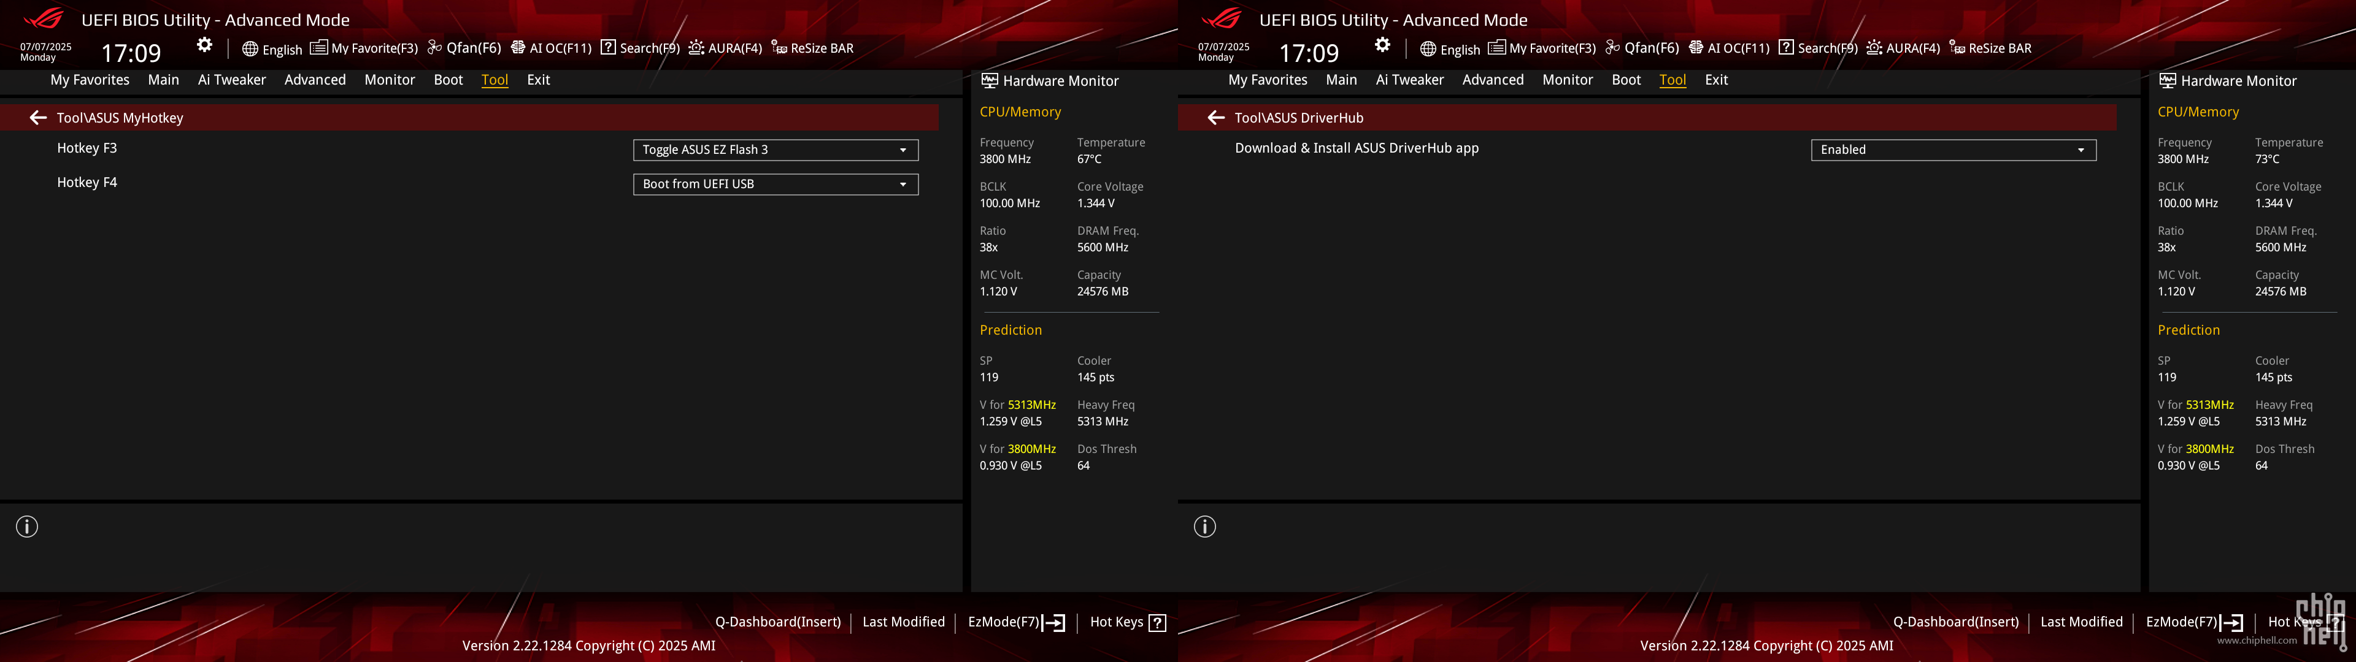Click Hardware Monitor icon in right window

(x=2168, y=80)
